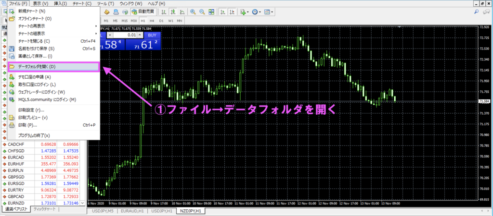Image resolution: width=493 pixels, height=216 pixels.
Task: Choose 名前を付けて保存 (S)
Action: 53,48
